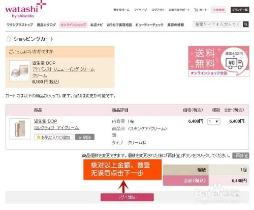254x210 pixels.
Task: Go to マイページ
Action: coord(140,10)
